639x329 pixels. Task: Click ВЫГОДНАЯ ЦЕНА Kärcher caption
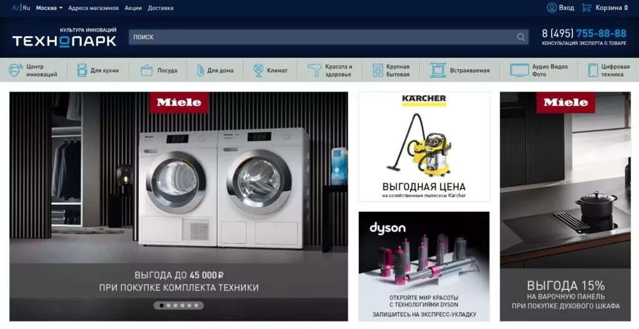pyautogui.click(x=424, y=187)
